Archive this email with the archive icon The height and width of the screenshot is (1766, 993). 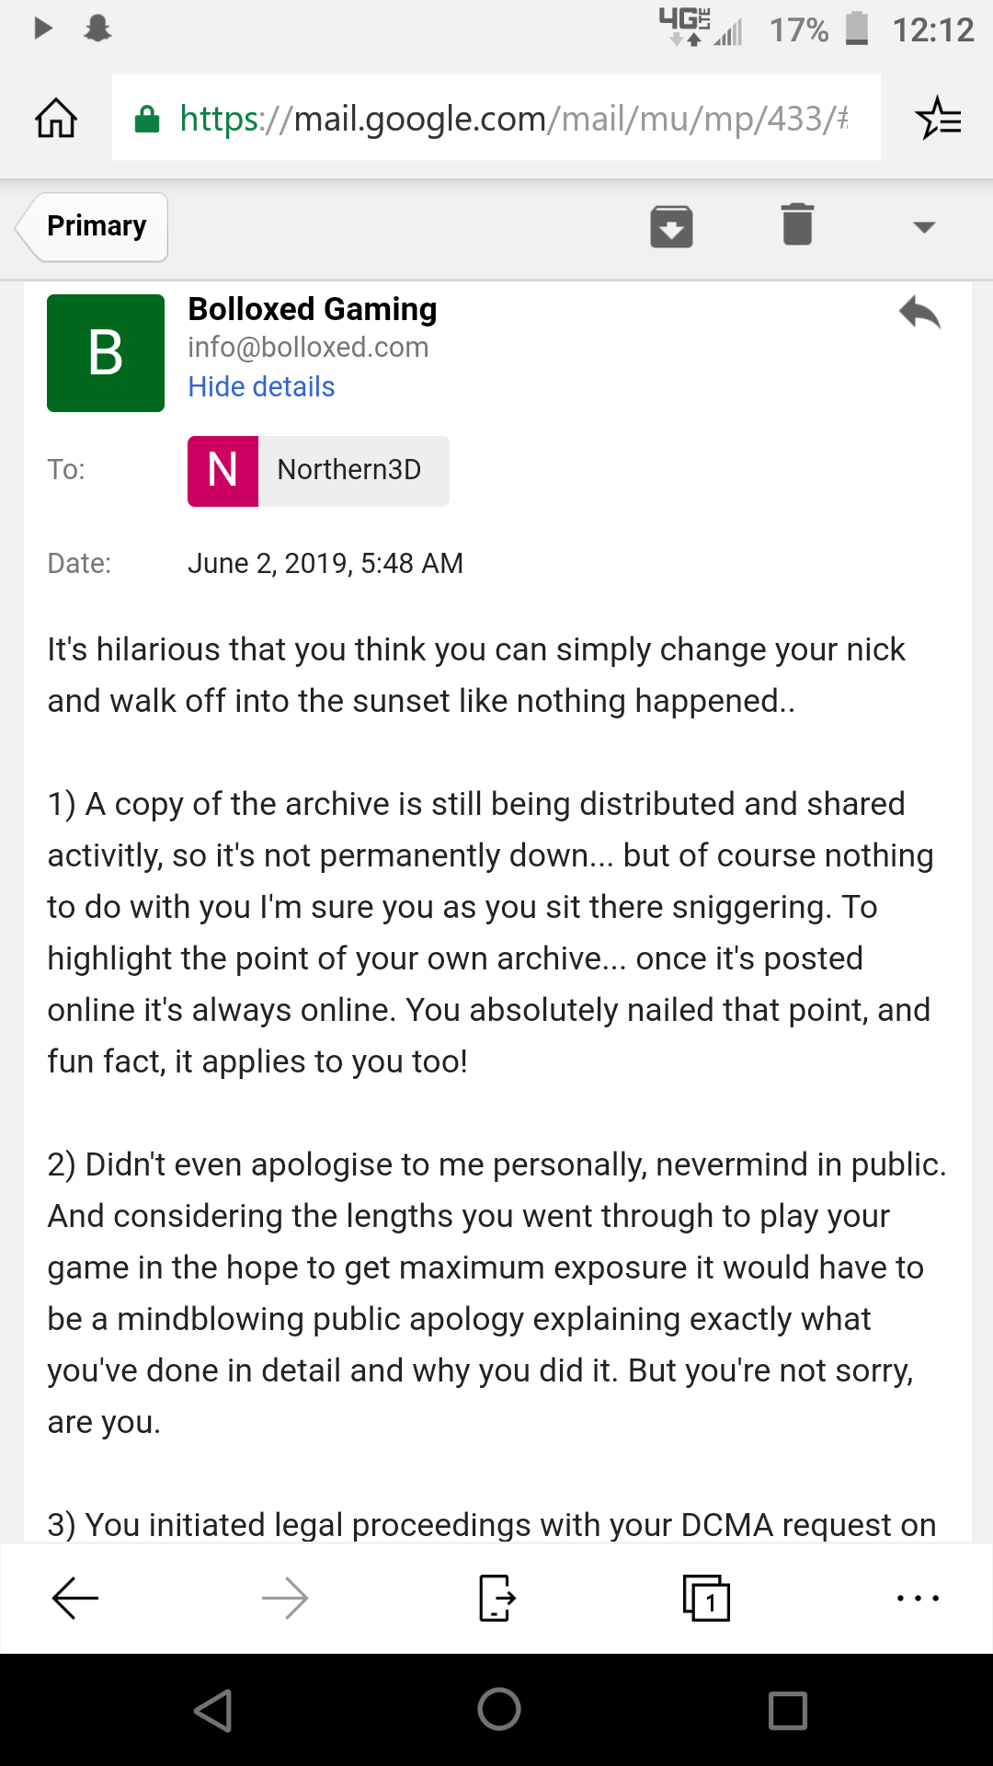pos(671,226)
